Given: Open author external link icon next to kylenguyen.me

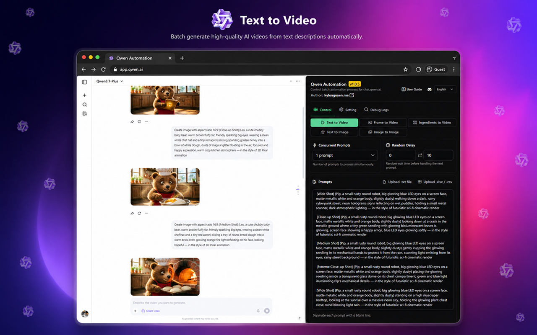Looking at the screenshot, I should coord(352,95).
